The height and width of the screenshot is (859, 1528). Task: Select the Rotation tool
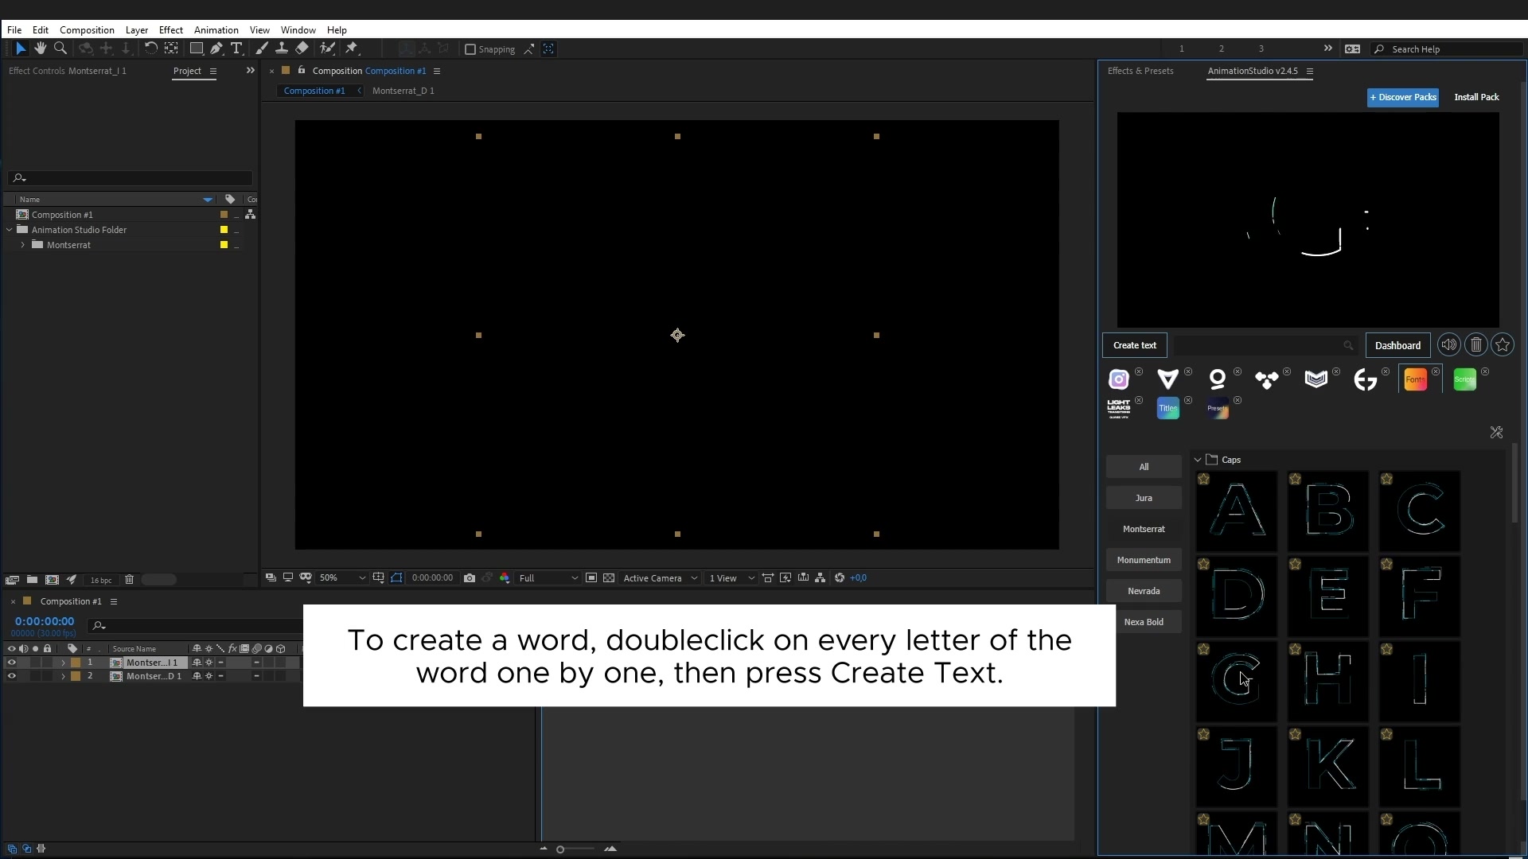coord(150,49)
